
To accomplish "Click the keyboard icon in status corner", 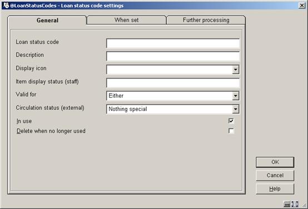I will click(287, 205).
